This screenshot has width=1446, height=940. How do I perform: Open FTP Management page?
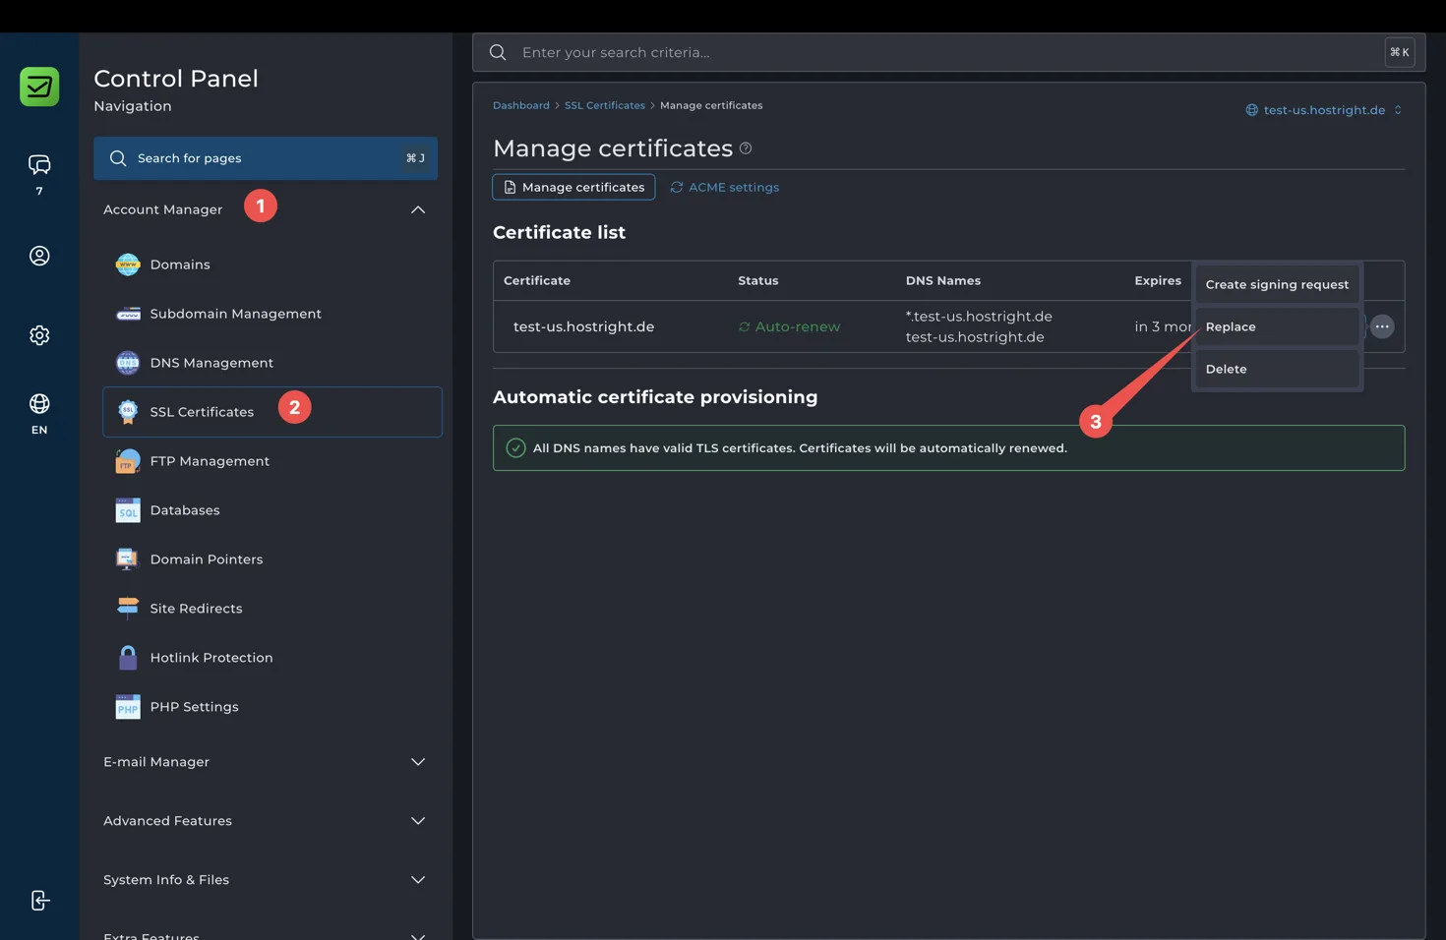pyautogui.click(x=272, y=461)
